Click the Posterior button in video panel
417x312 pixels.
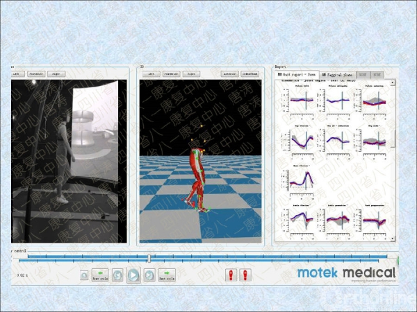[x=36, y=73]
